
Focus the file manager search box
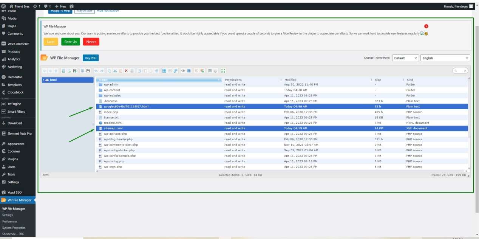[460, 71]
